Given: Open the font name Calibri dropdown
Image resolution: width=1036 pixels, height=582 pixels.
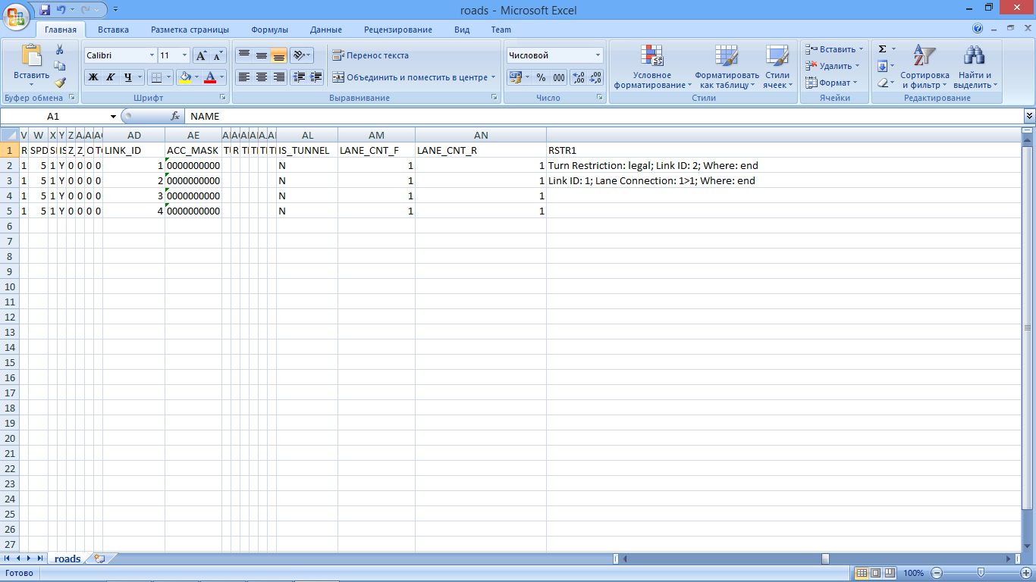Looking at the screenshot, I should 150,55.
